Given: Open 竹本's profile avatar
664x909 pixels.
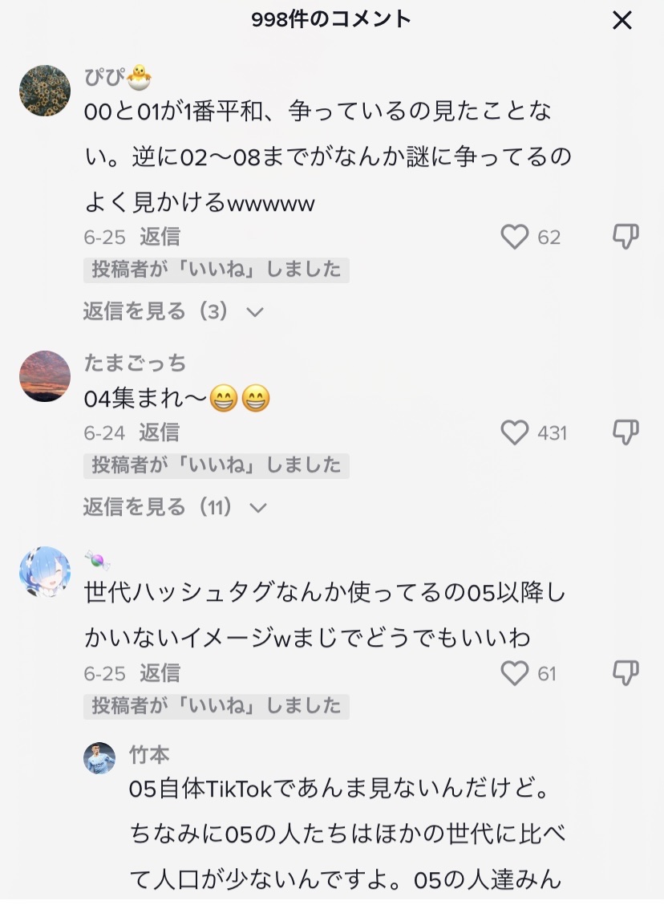Looking at the screenshot, I should [x=100, y=758].
